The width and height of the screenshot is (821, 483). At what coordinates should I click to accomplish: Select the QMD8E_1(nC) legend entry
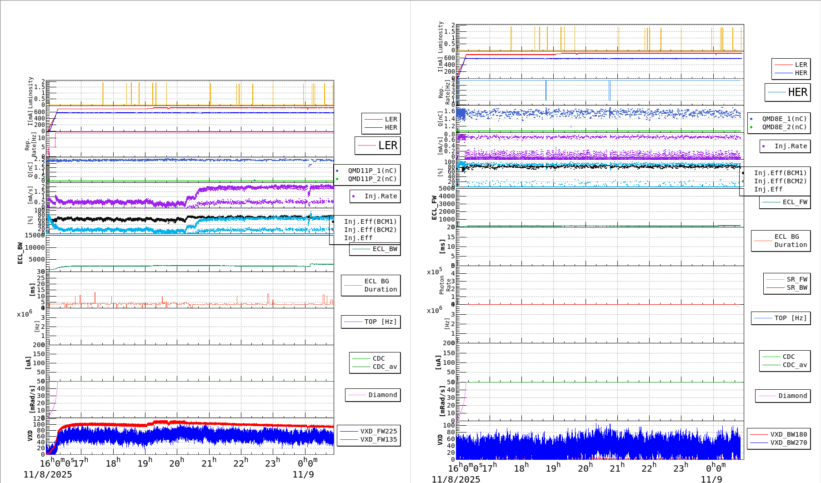pyautogui.click(x=784, y=119)
